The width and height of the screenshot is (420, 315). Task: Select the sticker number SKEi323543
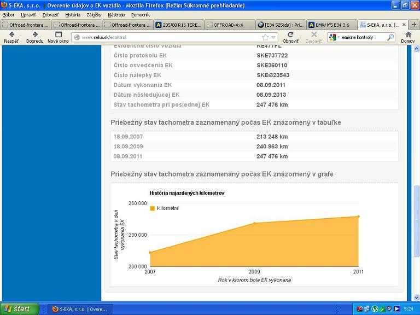[x=273, y=75]
